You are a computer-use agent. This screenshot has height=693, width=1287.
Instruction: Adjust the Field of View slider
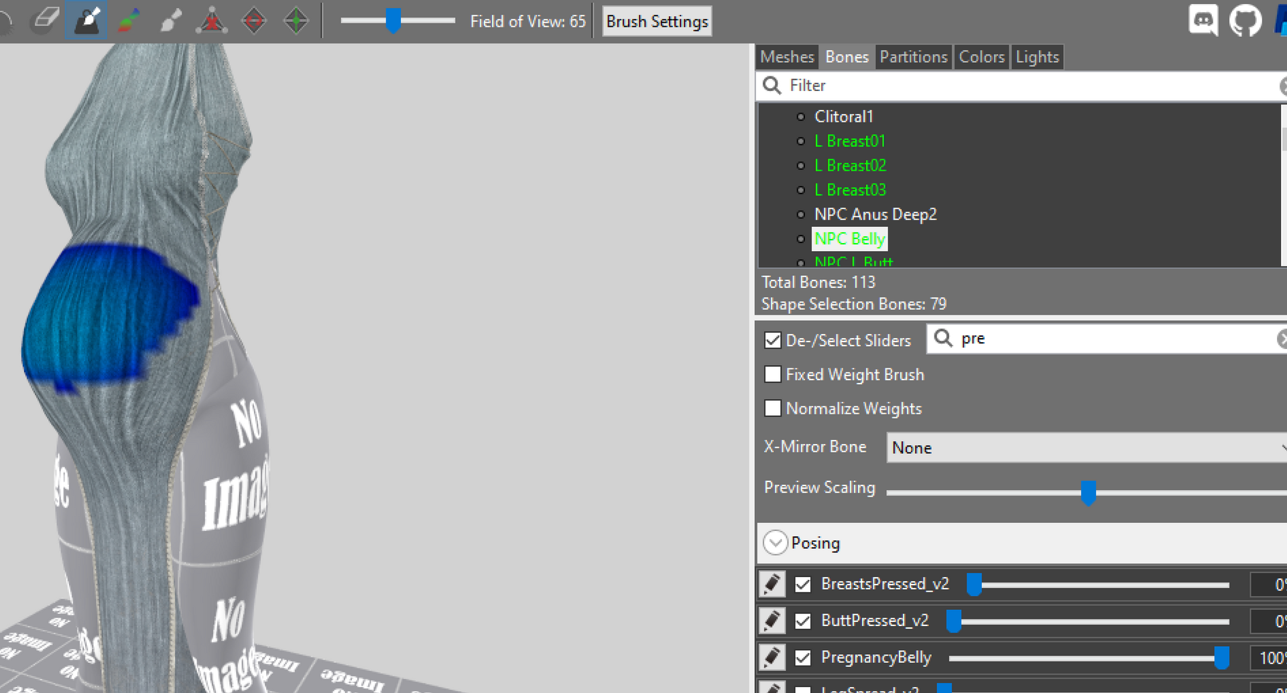[397, 21]
